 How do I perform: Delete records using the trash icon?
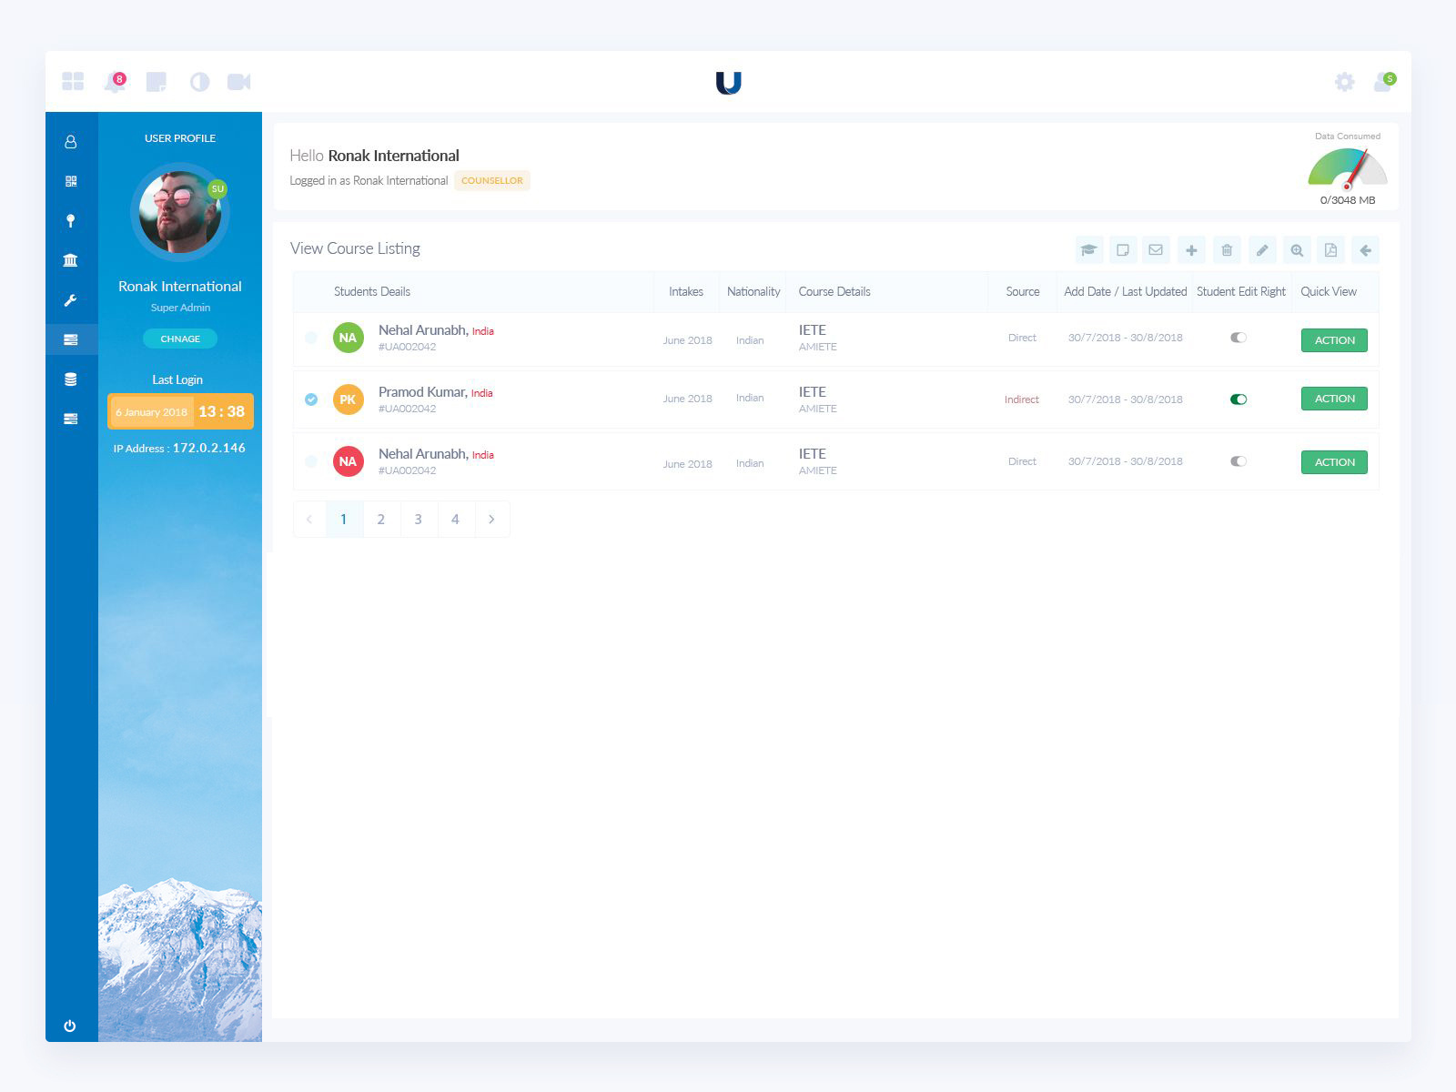click(x=1227, y=249)
